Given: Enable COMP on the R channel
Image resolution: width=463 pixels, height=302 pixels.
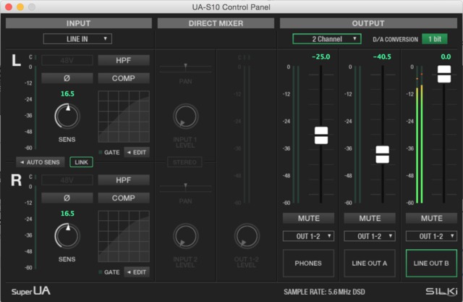Looking at the screenshot, I should tap(123, 198).
